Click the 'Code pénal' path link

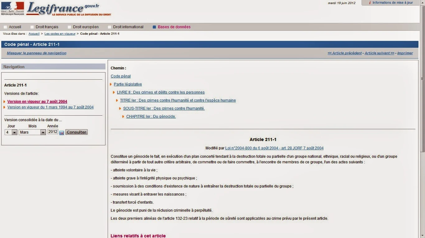point(121,76)
